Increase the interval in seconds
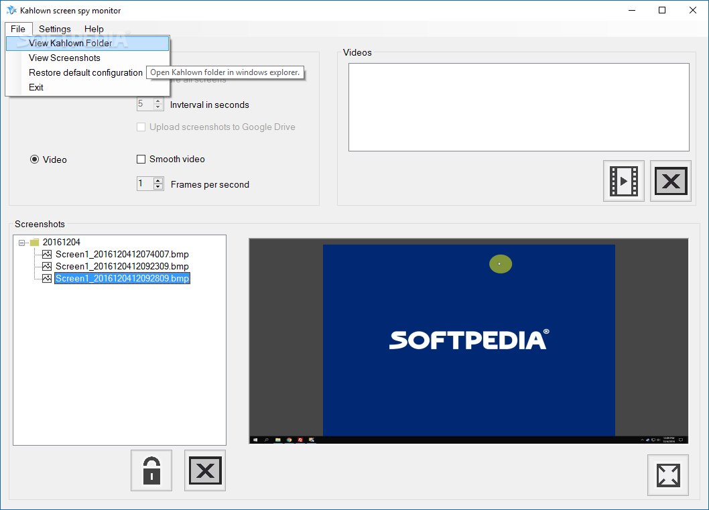The width and height of the screenshot is (709, 510). [157, 101]
